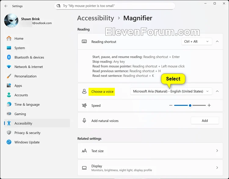The height and width of the screenshot is (179, 229).
Task: Minimize the Settings window
Action: pos(205,3)
